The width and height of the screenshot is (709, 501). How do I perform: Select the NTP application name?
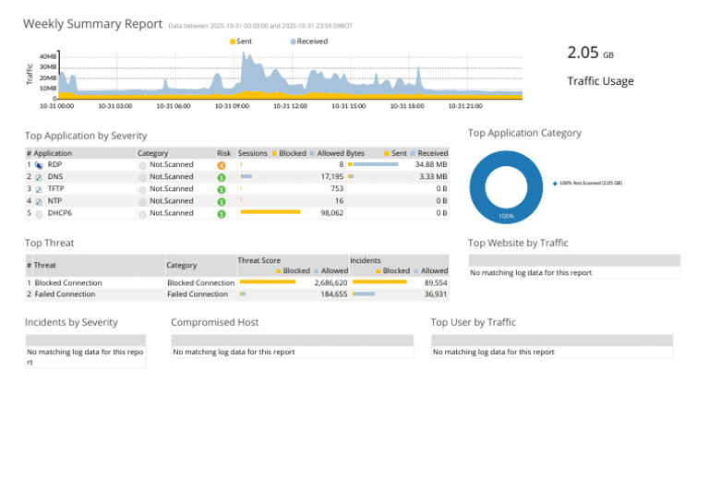[x=54, y=201]
